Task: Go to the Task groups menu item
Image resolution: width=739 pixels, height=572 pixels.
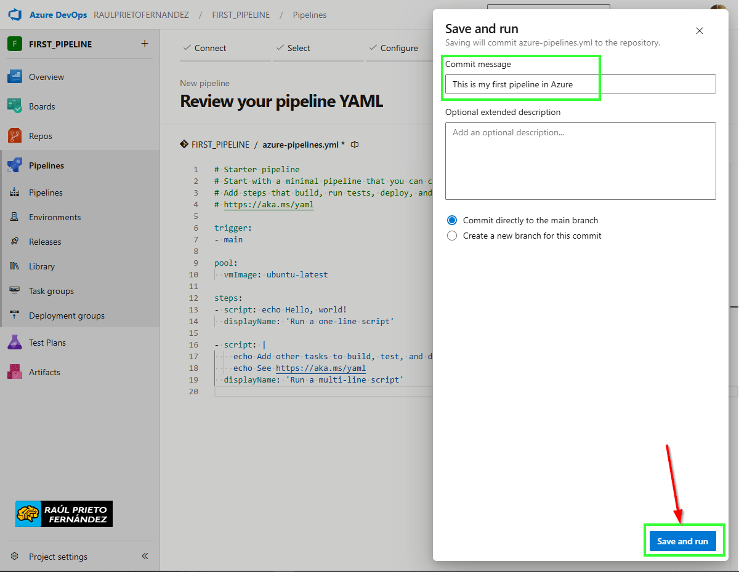Action: point(51,291)
